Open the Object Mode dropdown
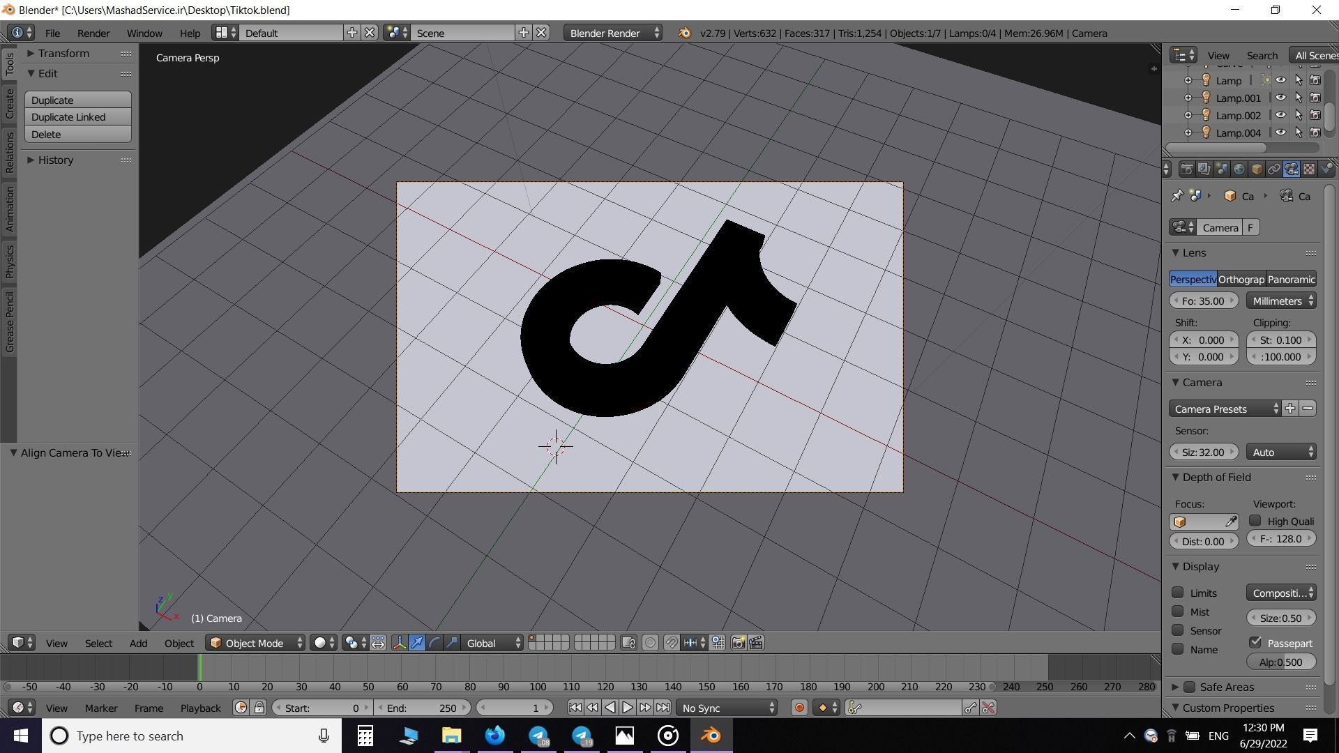 [256, 643]
